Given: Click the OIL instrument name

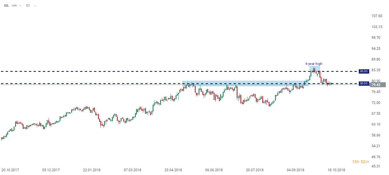Looking at the screenshot, I should click(x=6, y=6).
